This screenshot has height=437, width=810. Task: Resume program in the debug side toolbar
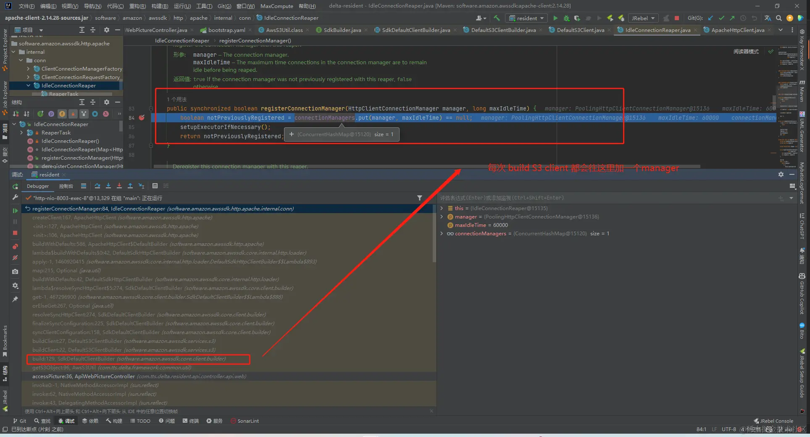[15, 211]
